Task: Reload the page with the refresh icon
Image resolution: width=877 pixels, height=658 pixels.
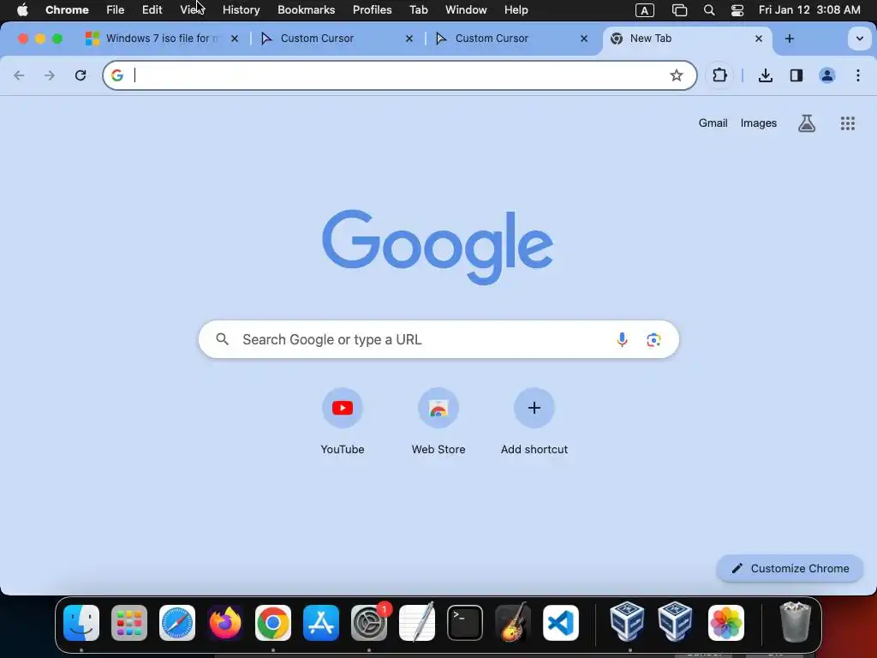Action: coord(81,75)
